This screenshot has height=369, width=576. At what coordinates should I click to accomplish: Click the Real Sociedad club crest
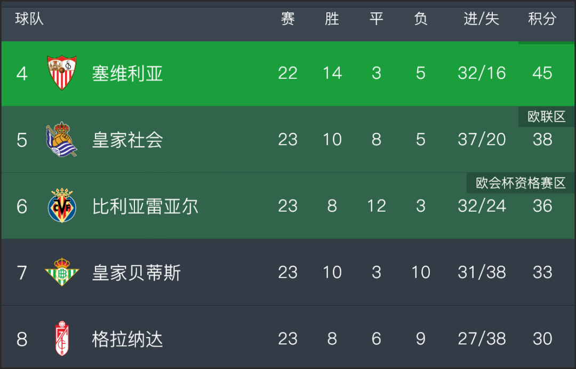(x=62, y=140)
